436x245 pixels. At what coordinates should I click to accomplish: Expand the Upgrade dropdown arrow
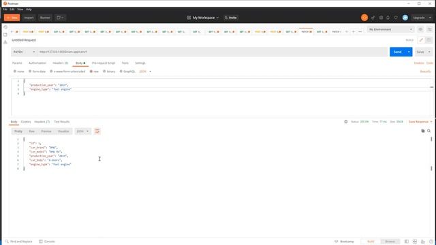(x=430, y=18)
